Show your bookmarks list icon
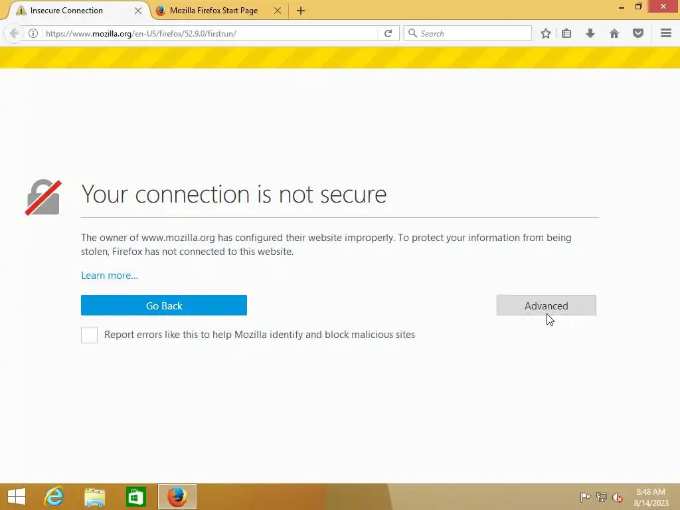The height and width of the screenshot is (510, 680). point(566,33)
